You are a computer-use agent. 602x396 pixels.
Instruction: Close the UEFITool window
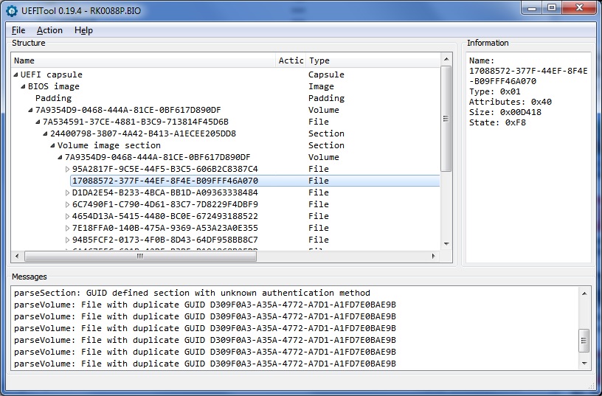[579, 8]
